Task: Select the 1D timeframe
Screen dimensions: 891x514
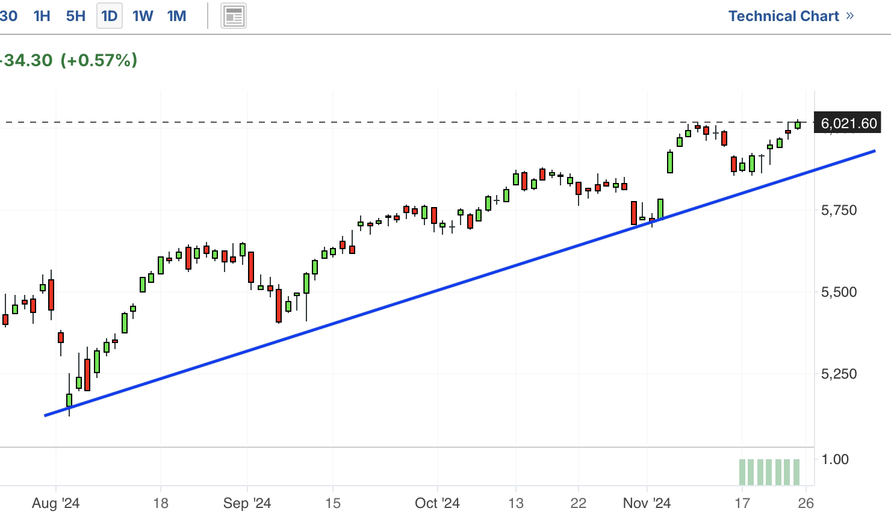Action: (x=110, y=16)
